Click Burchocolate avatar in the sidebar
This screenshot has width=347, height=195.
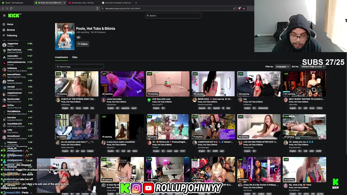click(x=4, y=100)
